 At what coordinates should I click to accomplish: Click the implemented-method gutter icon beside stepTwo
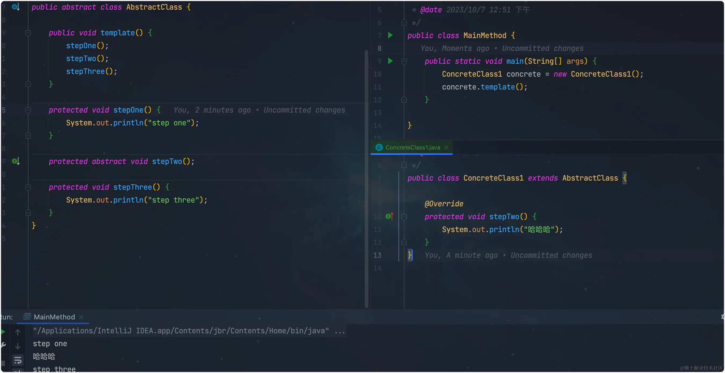click(16, 161)
